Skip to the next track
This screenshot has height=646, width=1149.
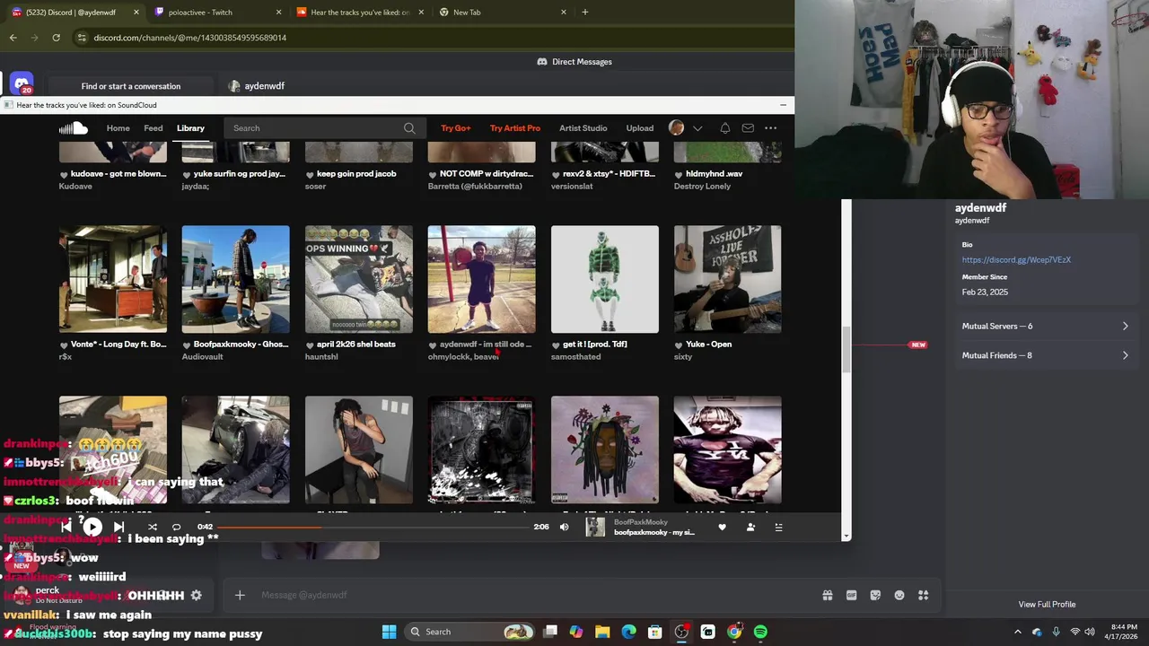pyautogui.click(x=118, y=527)
